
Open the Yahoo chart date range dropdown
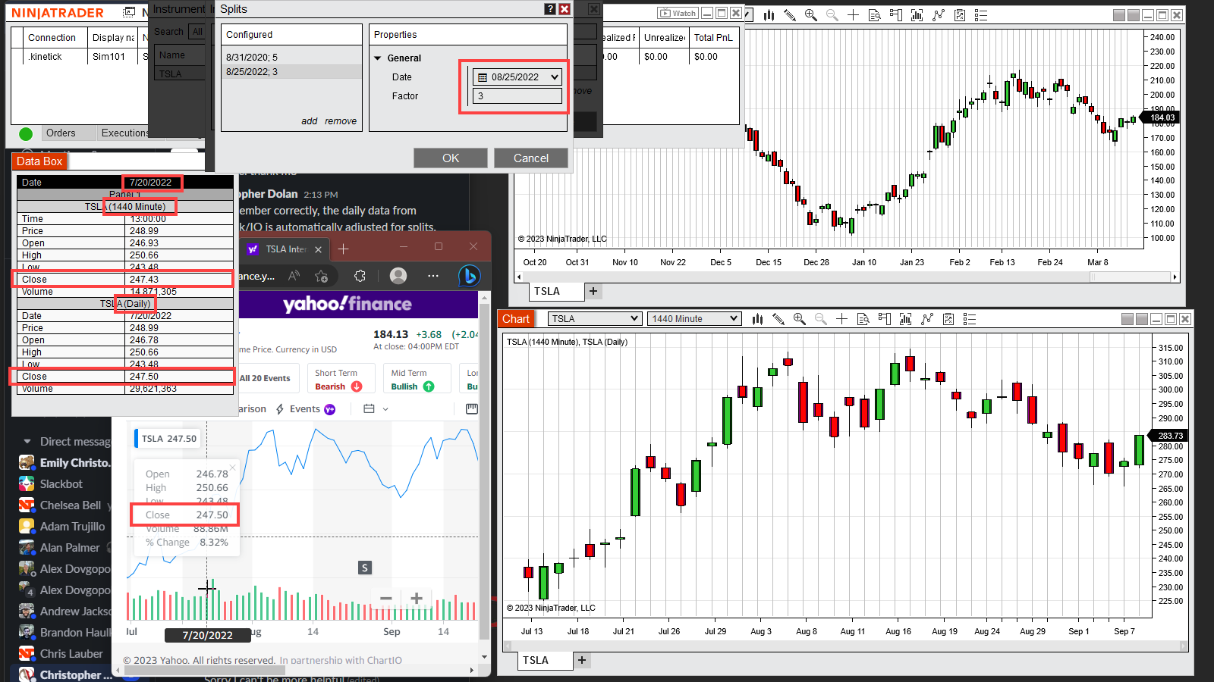376,409
